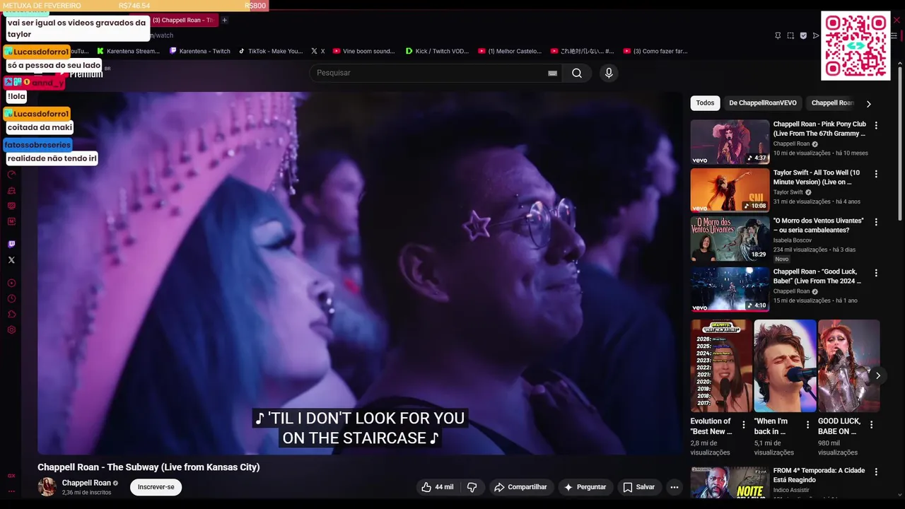
Task: Open the X bookmark in the bookmarks bar
Action: tap(318, 51)
